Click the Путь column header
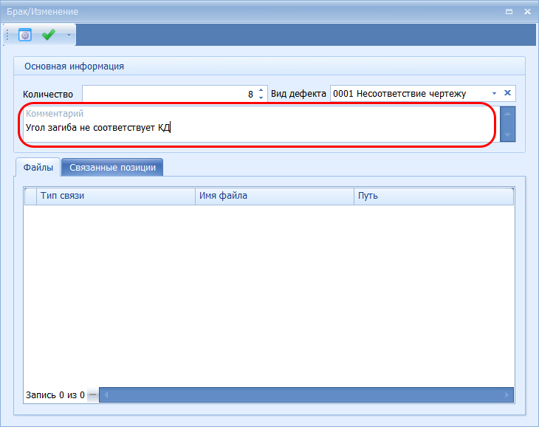Viewport: 539px width, 427px height. (x=433, y=196)
